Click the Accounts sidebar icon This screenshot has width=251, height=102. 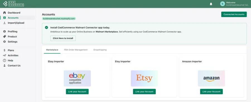[4, 18]
